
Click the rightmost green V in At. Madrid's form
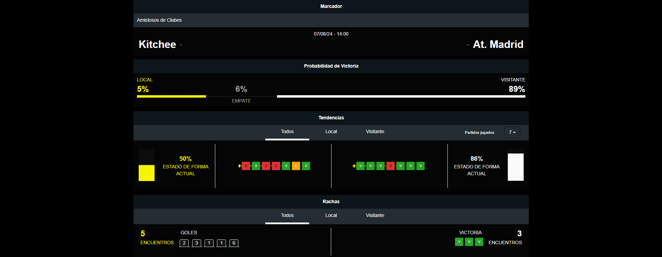(x=421, y=166)
